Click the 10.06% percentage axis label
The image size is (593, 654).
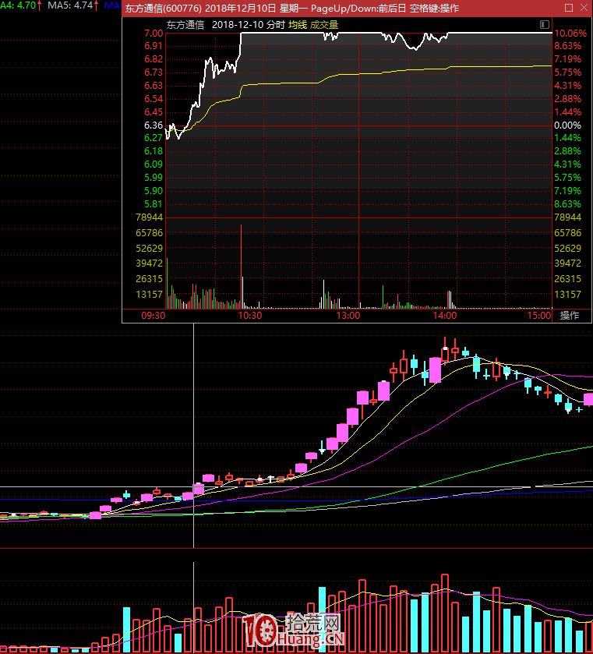click(x=568, y=34)
